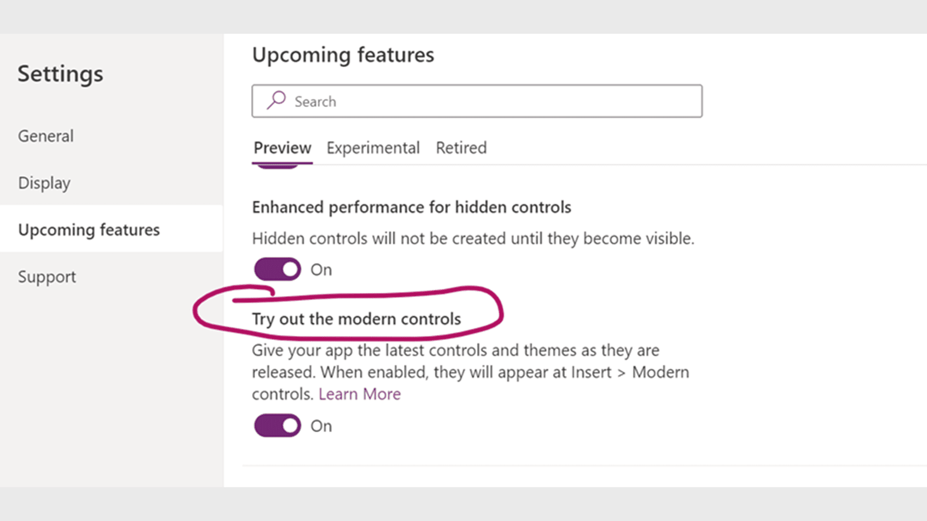
Task: Select Upcoming features in the sidebar
Action: pyautogui.click(x=89, y=230)
